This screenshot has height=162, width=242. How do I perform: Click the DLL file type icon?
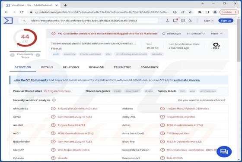216,46
